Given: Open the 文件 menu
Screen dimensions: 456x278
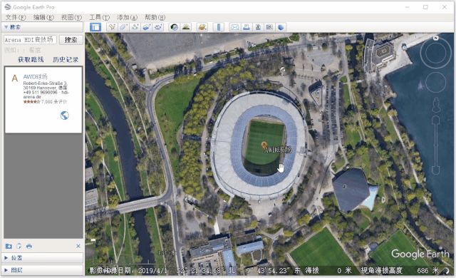Looking at the screenshot, I should point(16,17).
